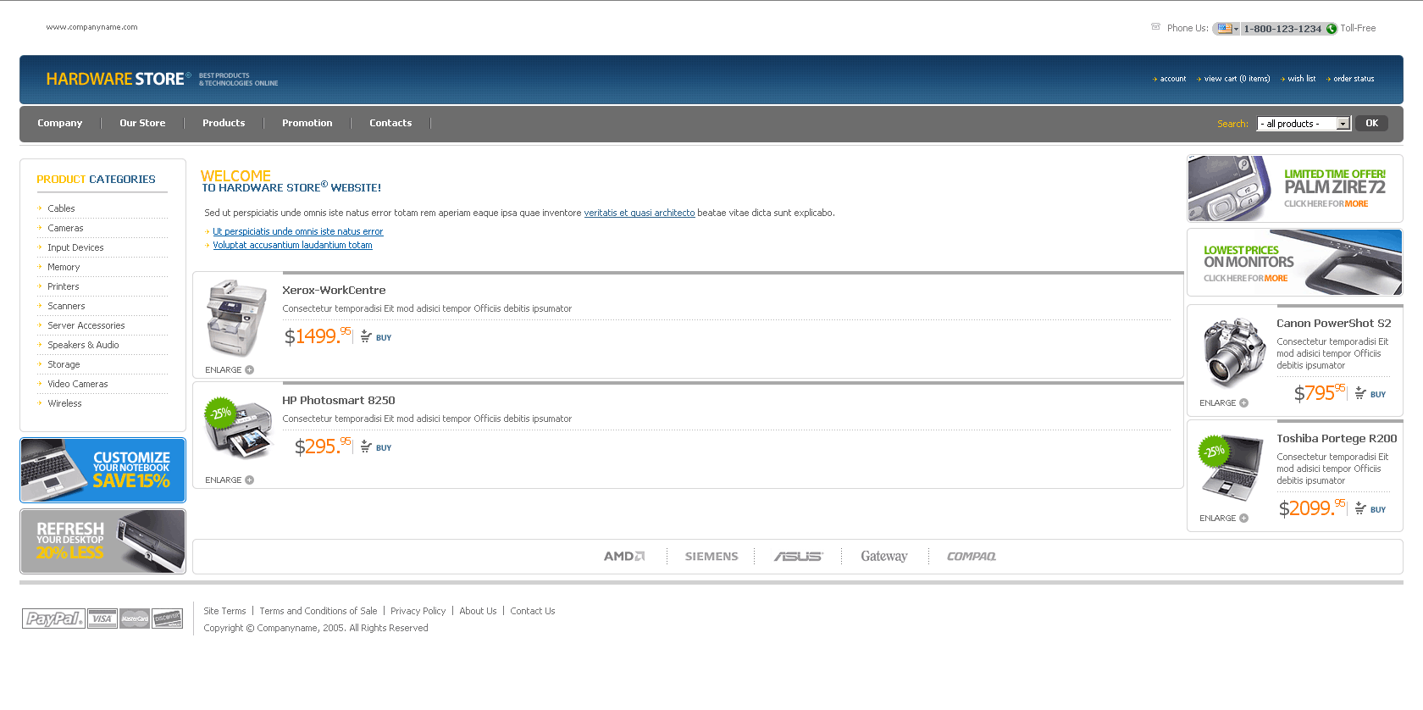Expand the all products search dropdown

[x=1343, y=124]
